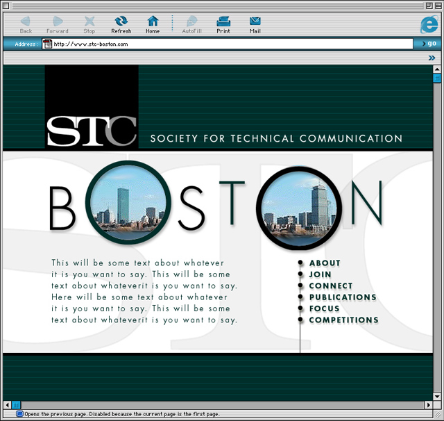Click the Society for Technical Communication heading

(276, 138)
